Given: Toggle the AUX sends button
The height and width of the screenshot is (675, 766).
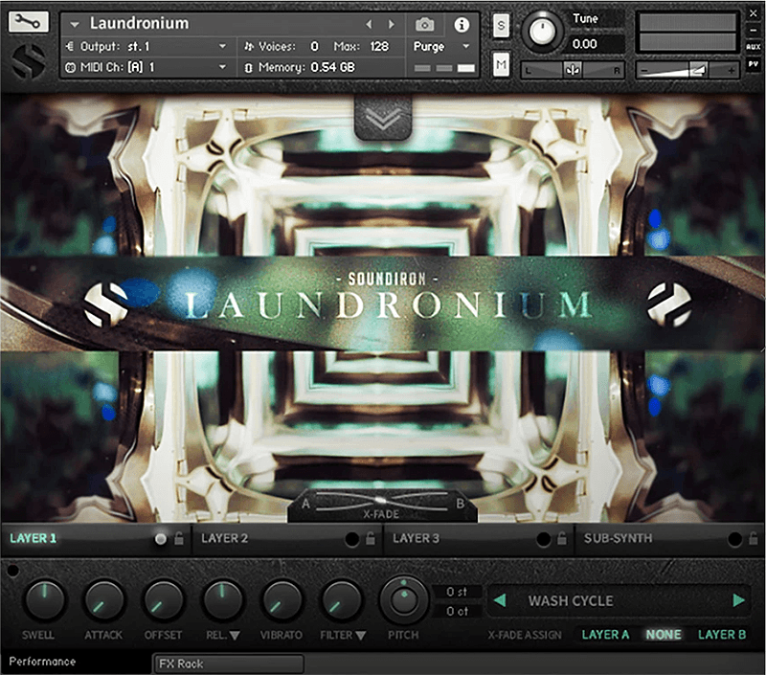Looking at the screenshot, I should point(753,47).
